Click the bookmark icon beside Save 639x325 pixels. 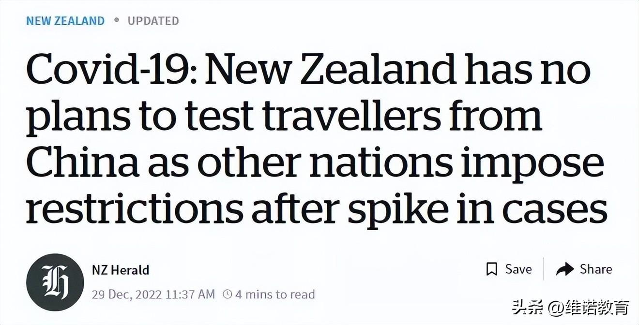pos(492,269)
